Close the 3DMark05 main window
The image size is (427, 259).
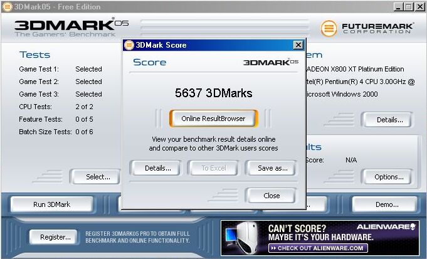tap(419, 7)
